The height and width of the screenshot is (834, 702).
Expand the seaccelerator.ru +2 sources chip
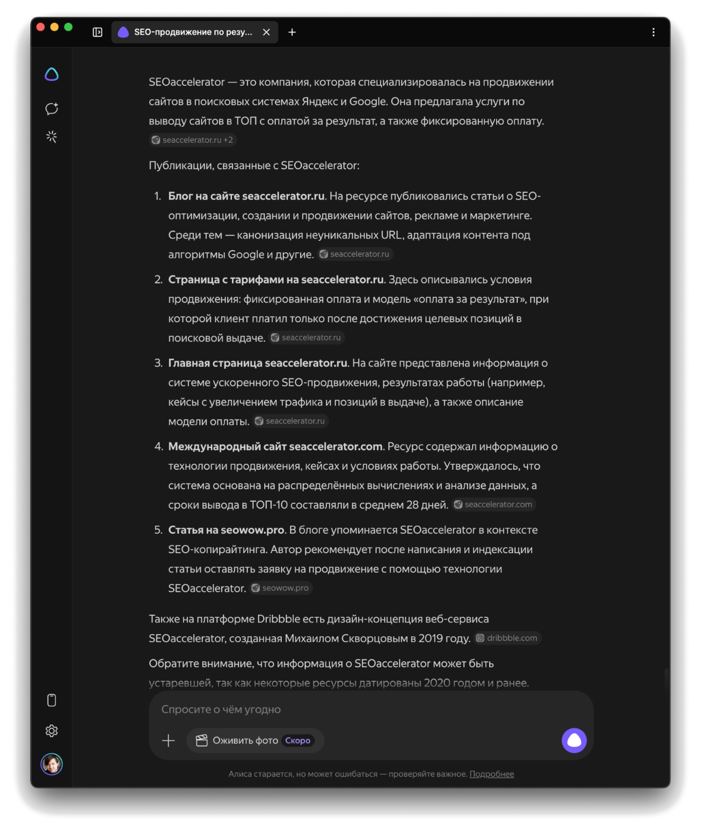(x=192, y=140)
